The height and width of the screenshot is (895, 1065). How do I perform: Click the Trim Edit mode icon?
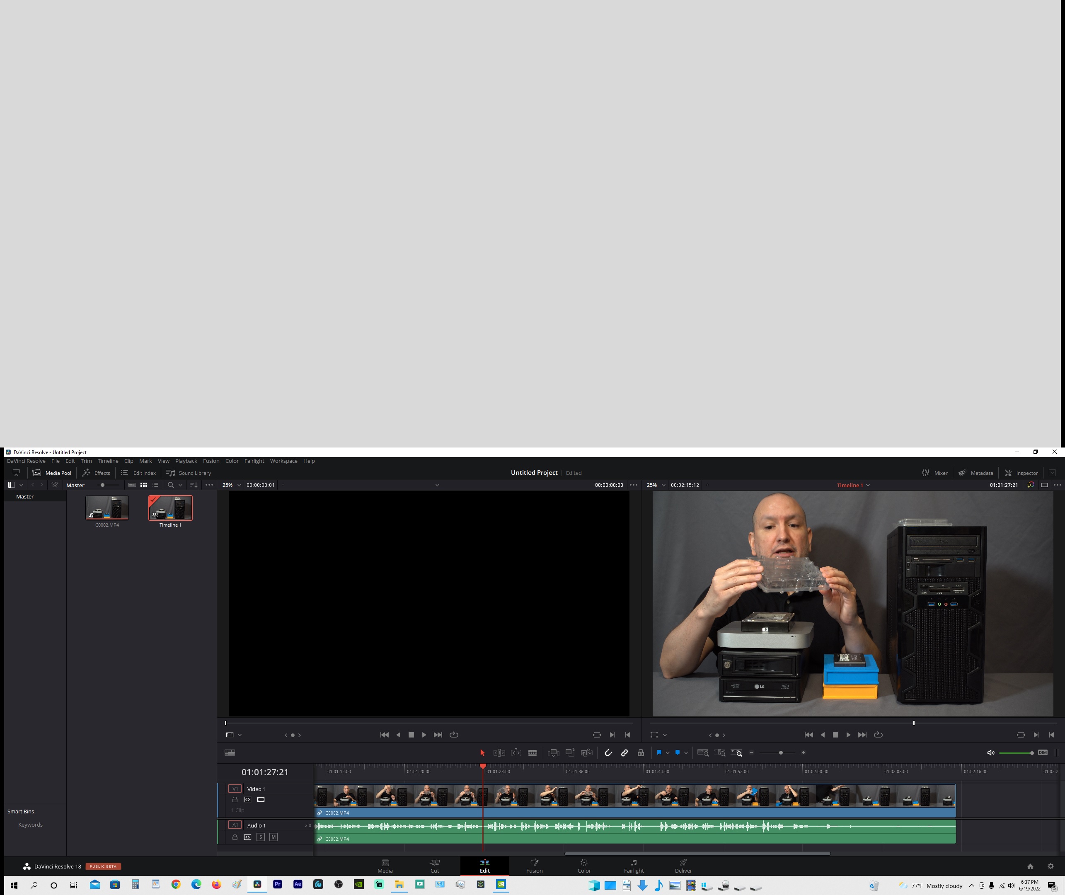click(x=499, y=753)
